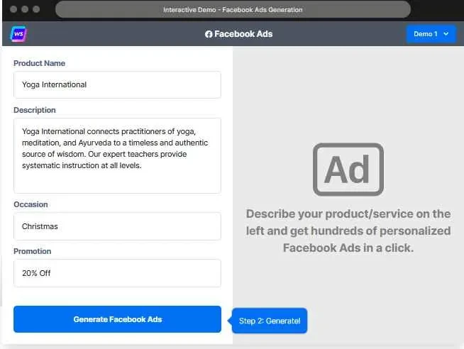
Task: Click the Promotion field with 20% Off
Action: click(117, 273)
